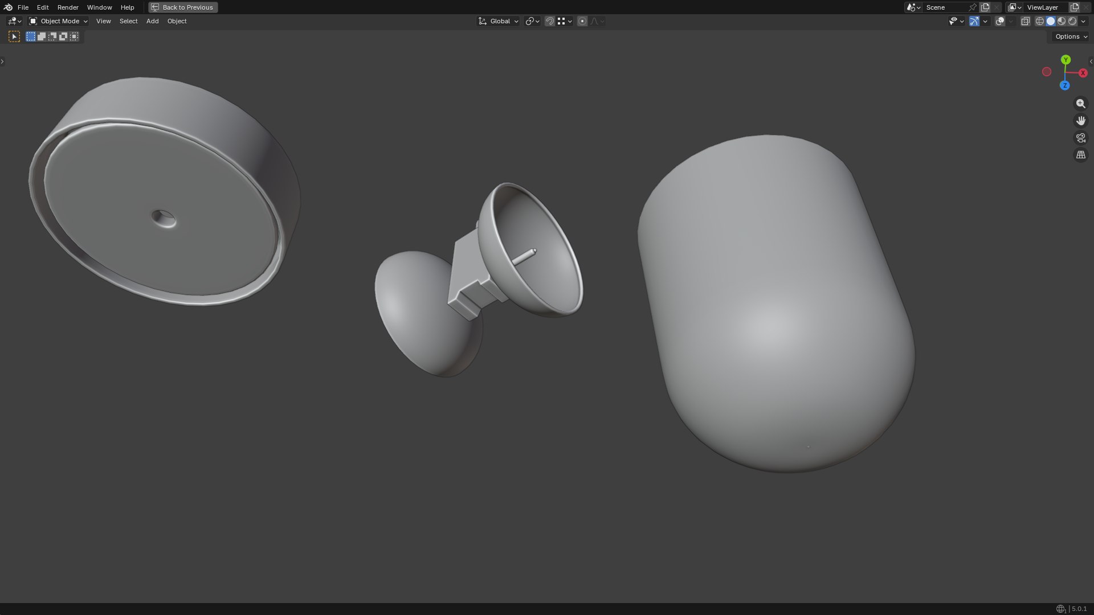Click the Back to Previous button
1094x615 pixels.
[x=183, y=7]
